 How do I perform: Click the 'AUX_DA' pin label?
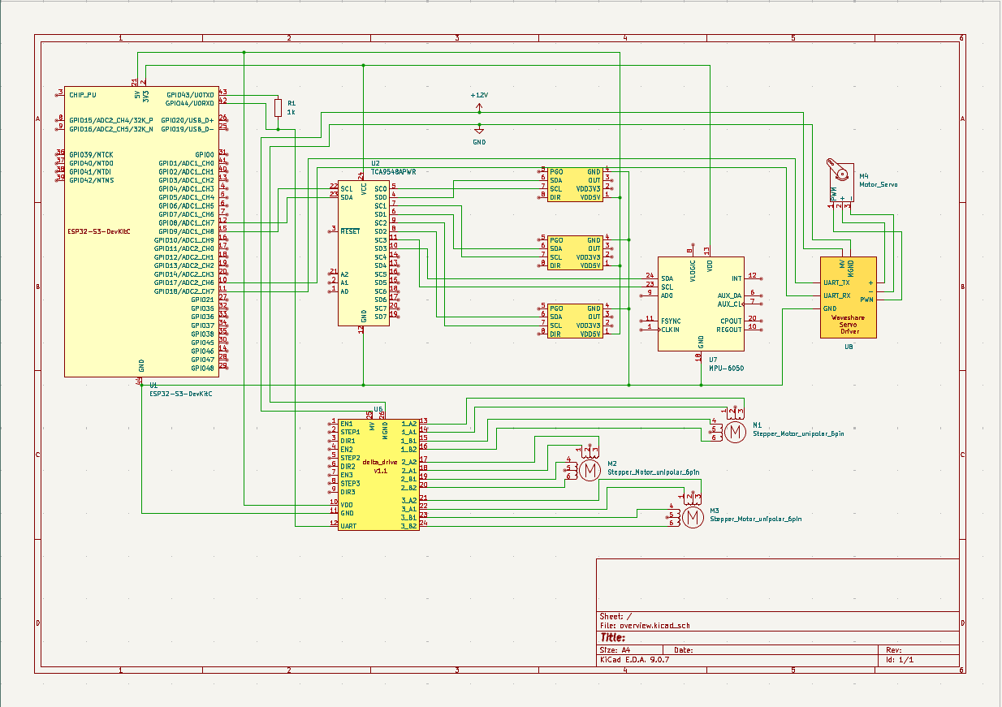point(730,295)
